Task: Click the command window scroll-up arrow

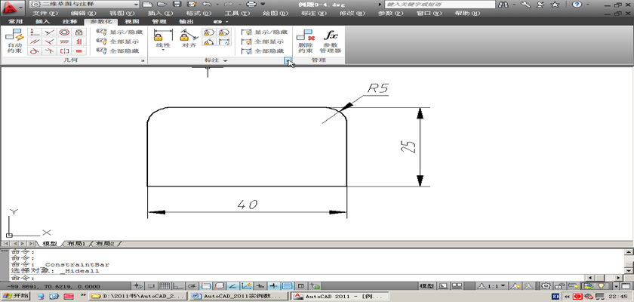Action: coord(629,252)
